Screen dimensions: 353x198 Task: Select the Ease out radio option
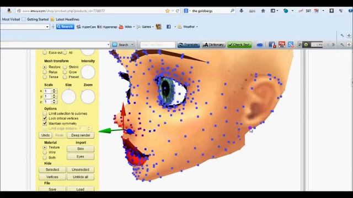click(45, 53)
